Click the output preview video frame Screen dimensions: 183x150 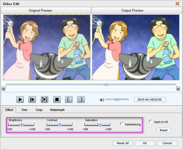tap(136, 47)
